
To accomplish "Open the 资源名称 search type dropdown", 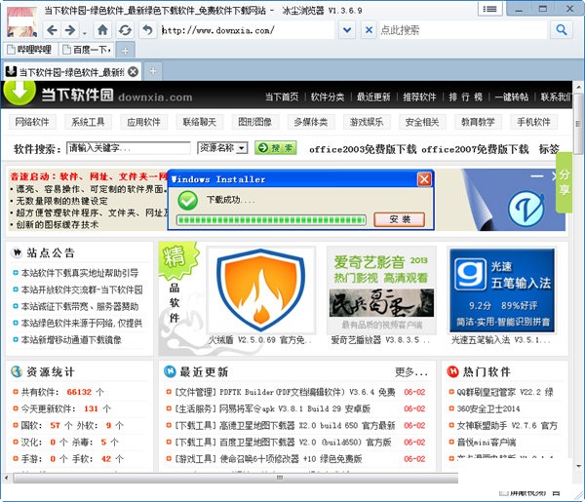I will tap(222, 148).
